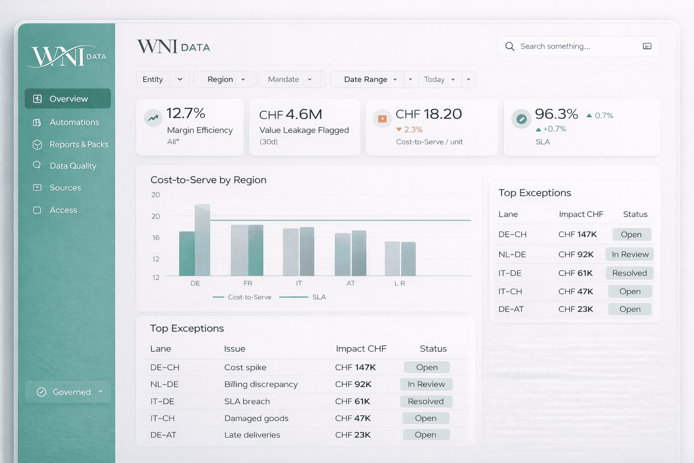Select the Data Quality magnifier icon
694x463 pixels.
point(37,165)
